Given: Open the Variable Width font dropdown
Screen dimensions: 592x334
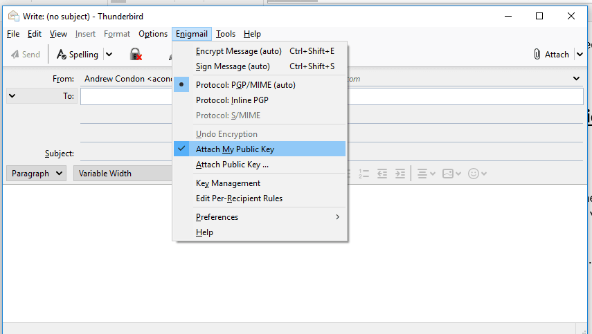Looking at the screenshot, I should tap(123, 174).
